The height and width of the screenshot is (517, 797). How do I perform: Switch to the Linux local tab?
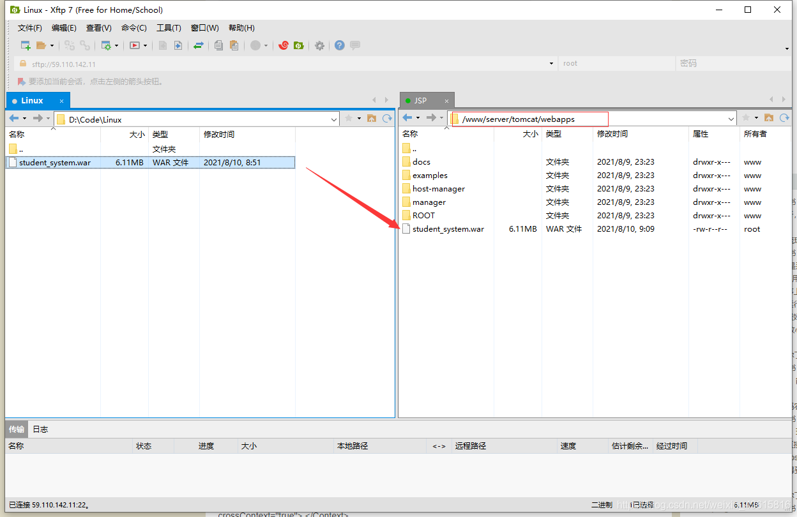[32, 100]
